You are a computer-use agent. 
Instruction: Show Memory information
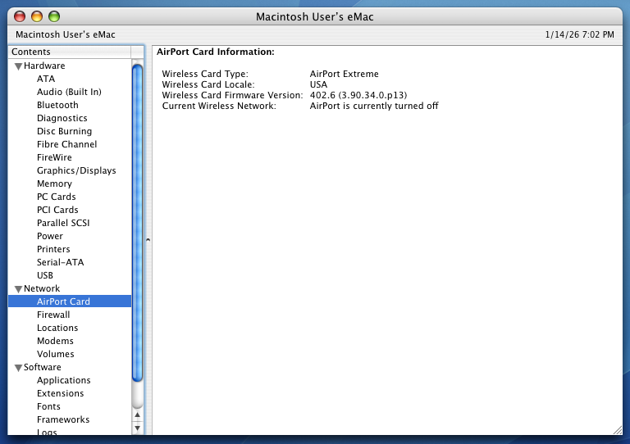point(54,183)
